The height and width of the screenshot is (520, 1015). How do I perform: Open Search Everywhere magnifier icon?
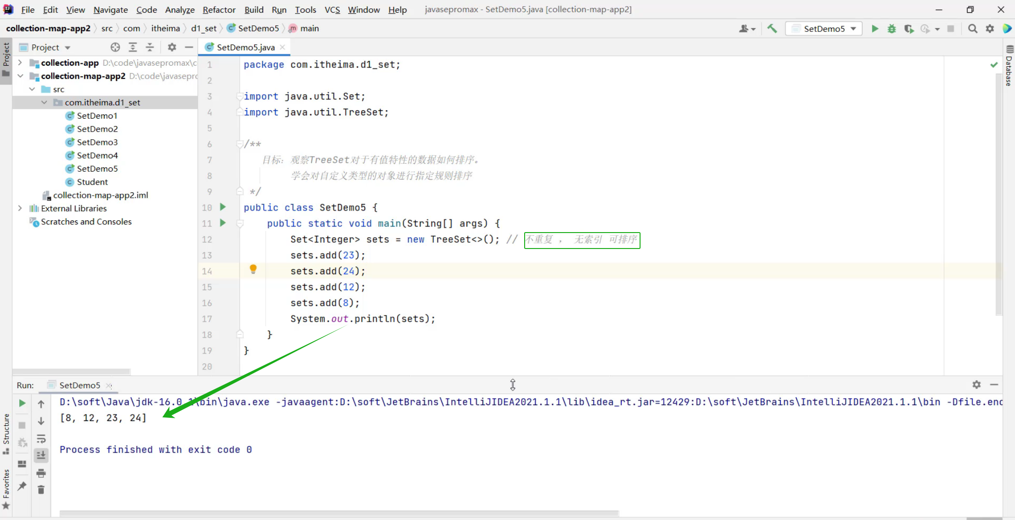coord(973,29)
